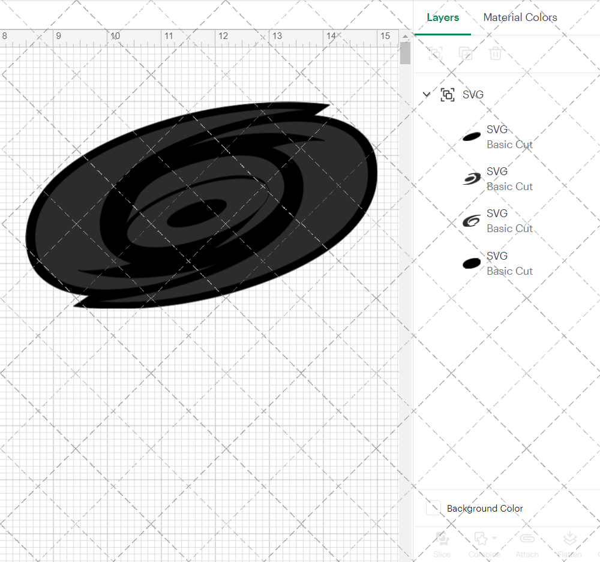The image size is (600, 562).
Task: Click the Attach tool icon
Action: [x=527, y=539]
